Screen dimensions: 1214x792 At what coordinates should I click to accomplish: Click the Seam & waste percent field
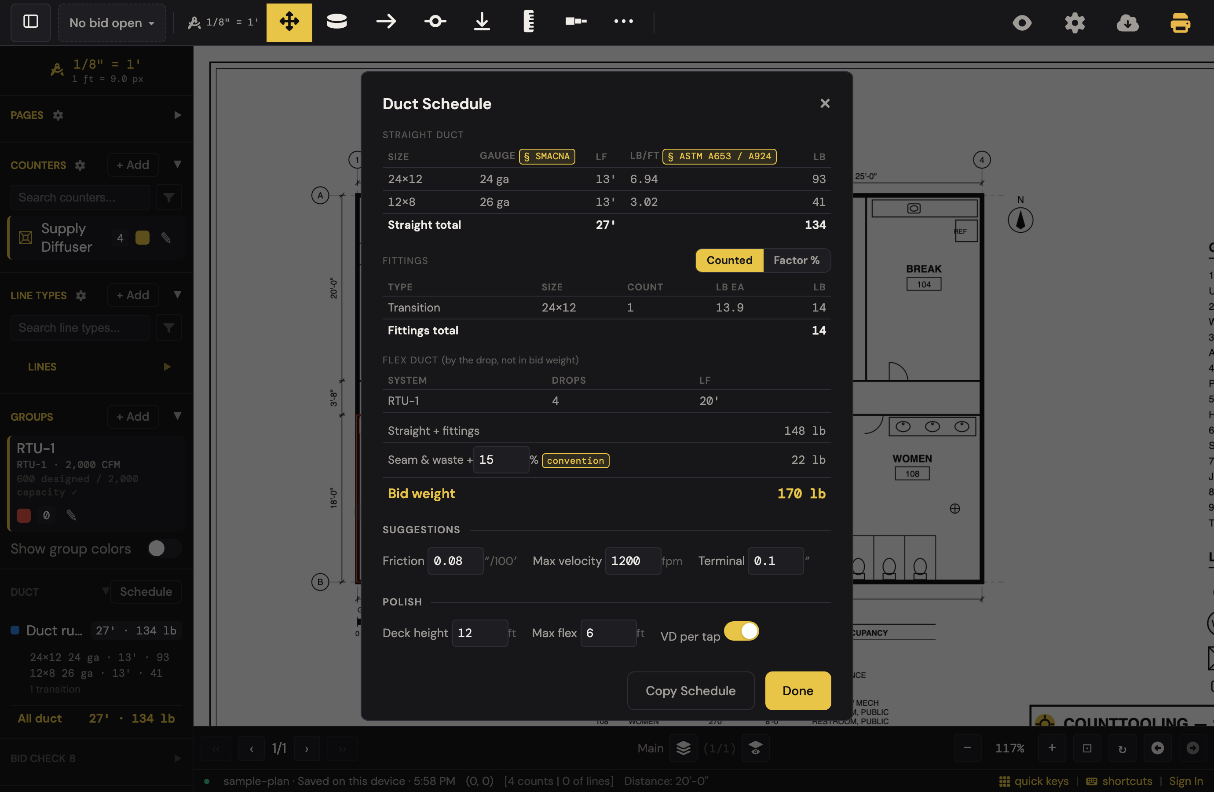501,460
